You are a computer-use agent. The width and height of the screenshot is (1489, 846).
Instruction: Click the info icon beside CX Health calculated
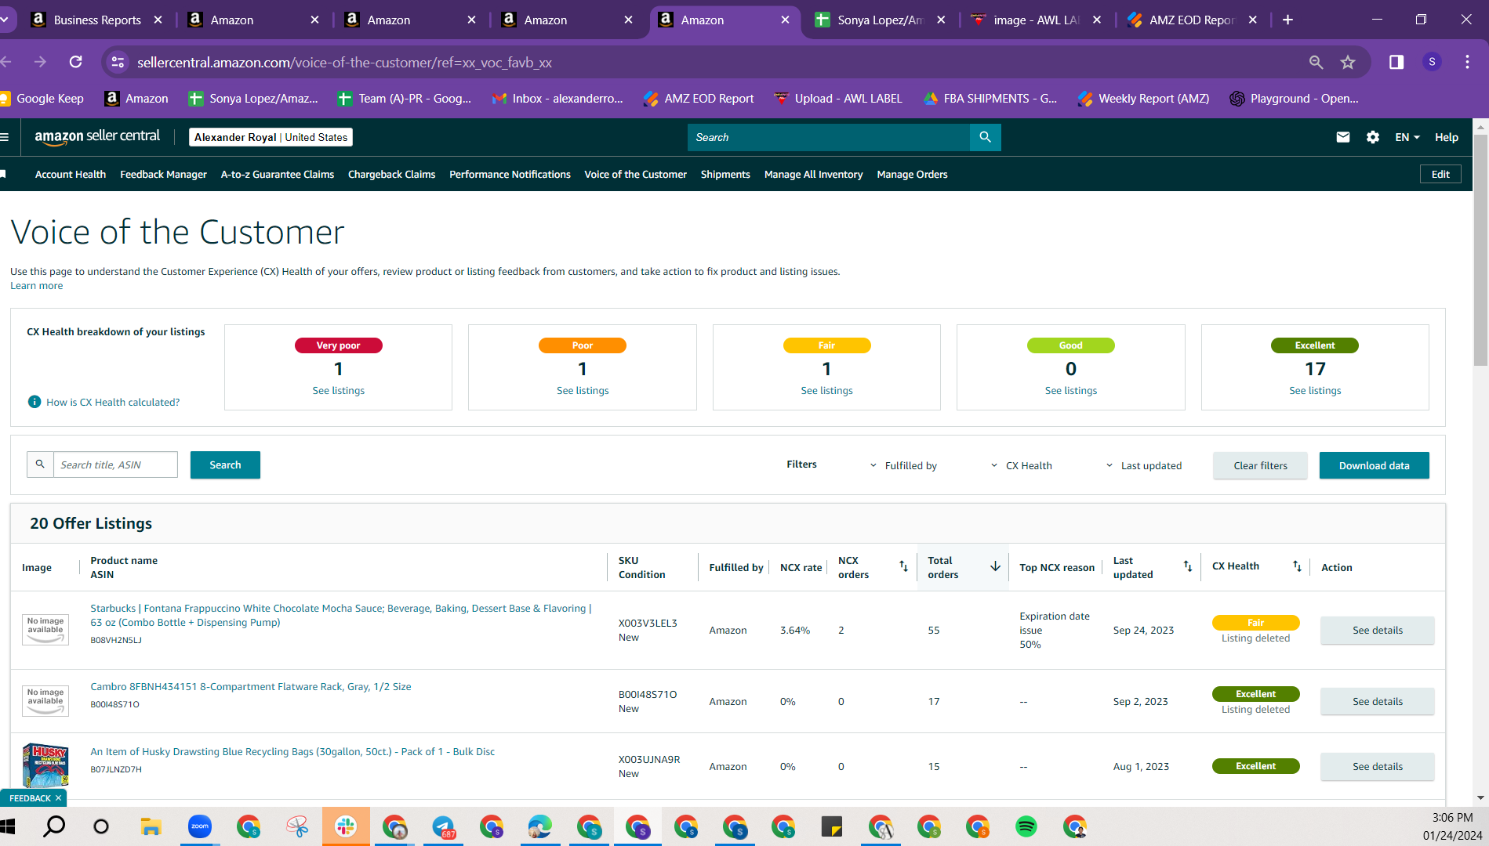35,402
